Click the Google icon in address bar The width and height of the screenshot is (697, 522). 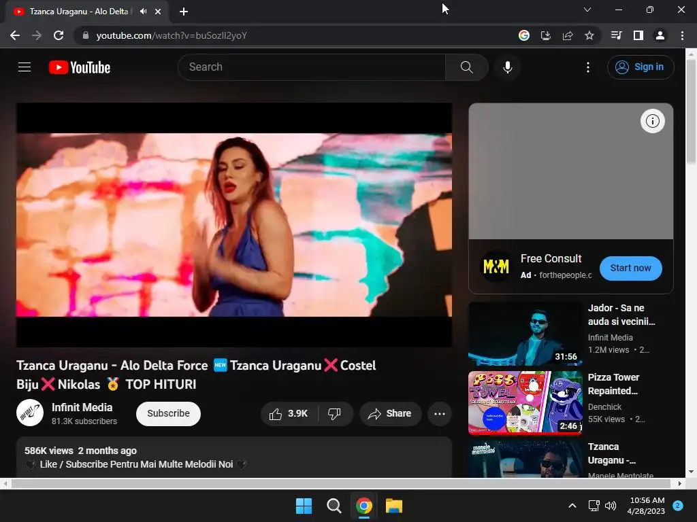pyautogui.click(x=524, y=35)
